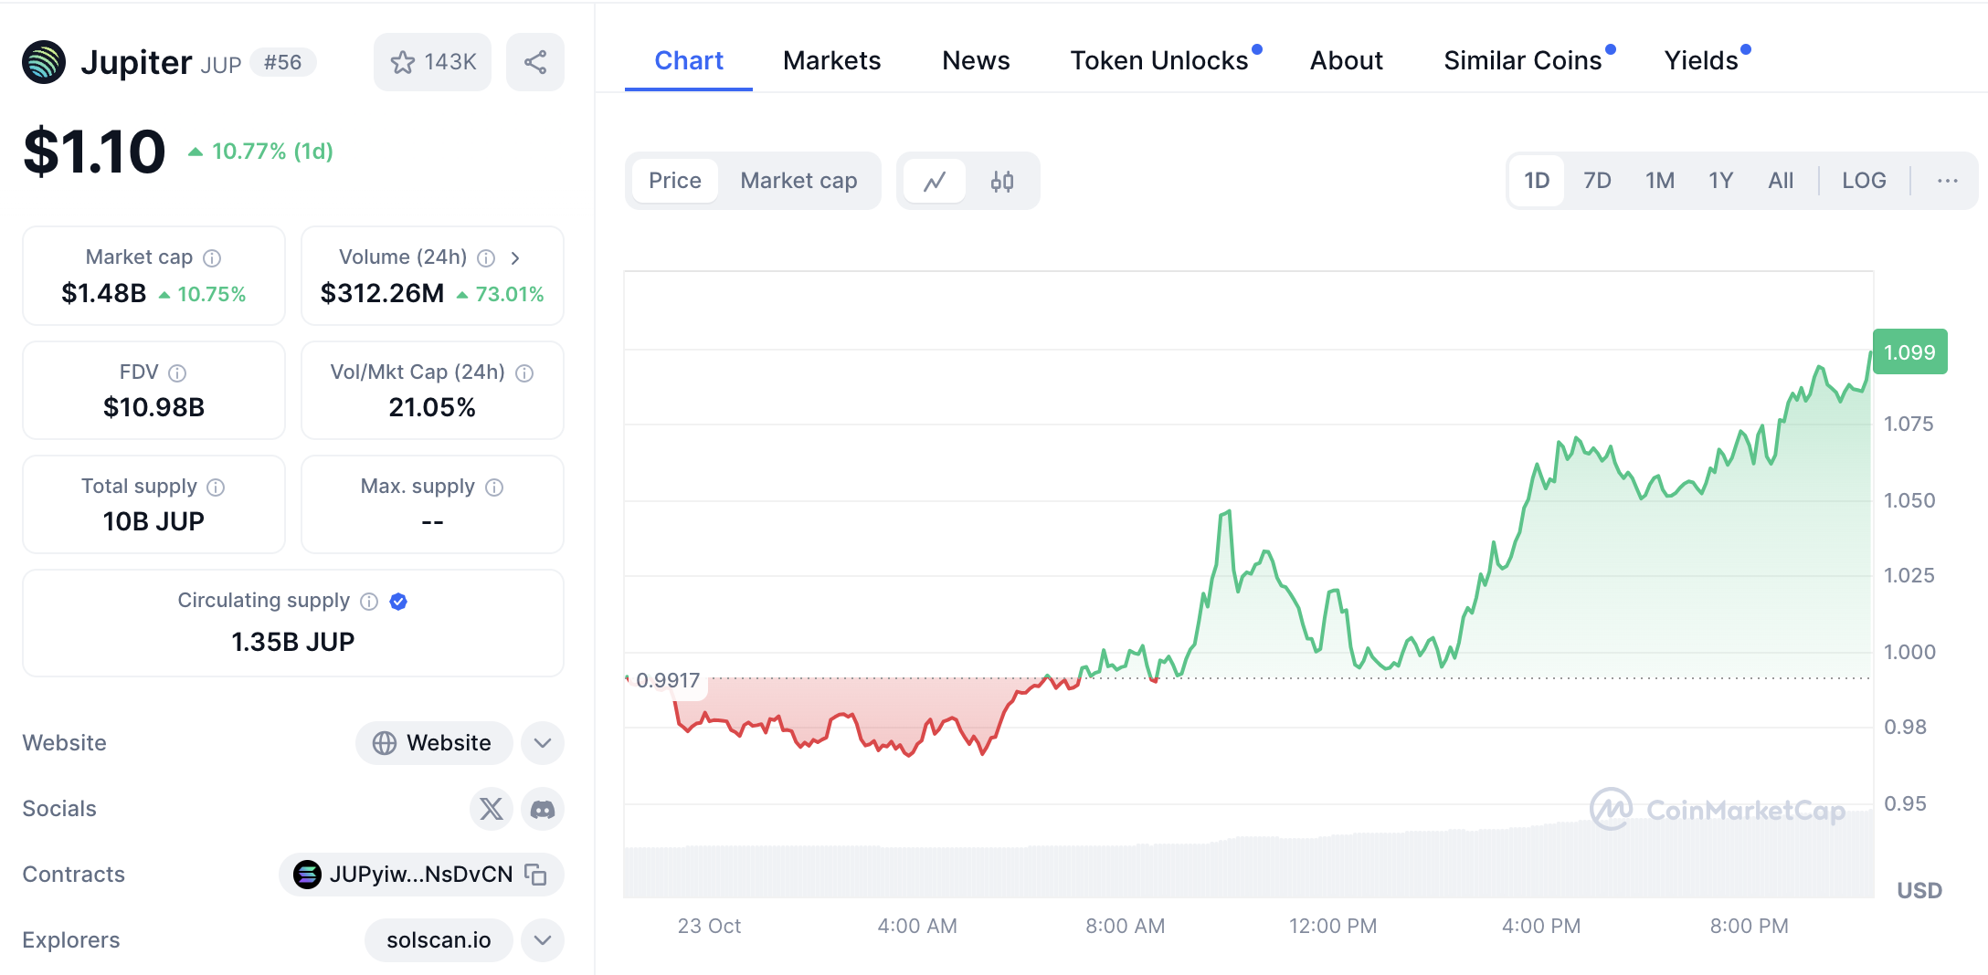Switch to line chart view

[934, 181]
